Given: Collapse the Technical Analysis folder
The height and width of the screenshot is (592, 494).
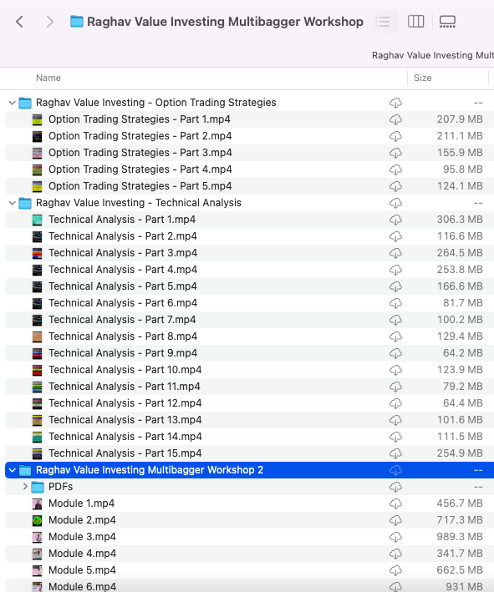Looking at the screenshot, I should click(12, 203).
